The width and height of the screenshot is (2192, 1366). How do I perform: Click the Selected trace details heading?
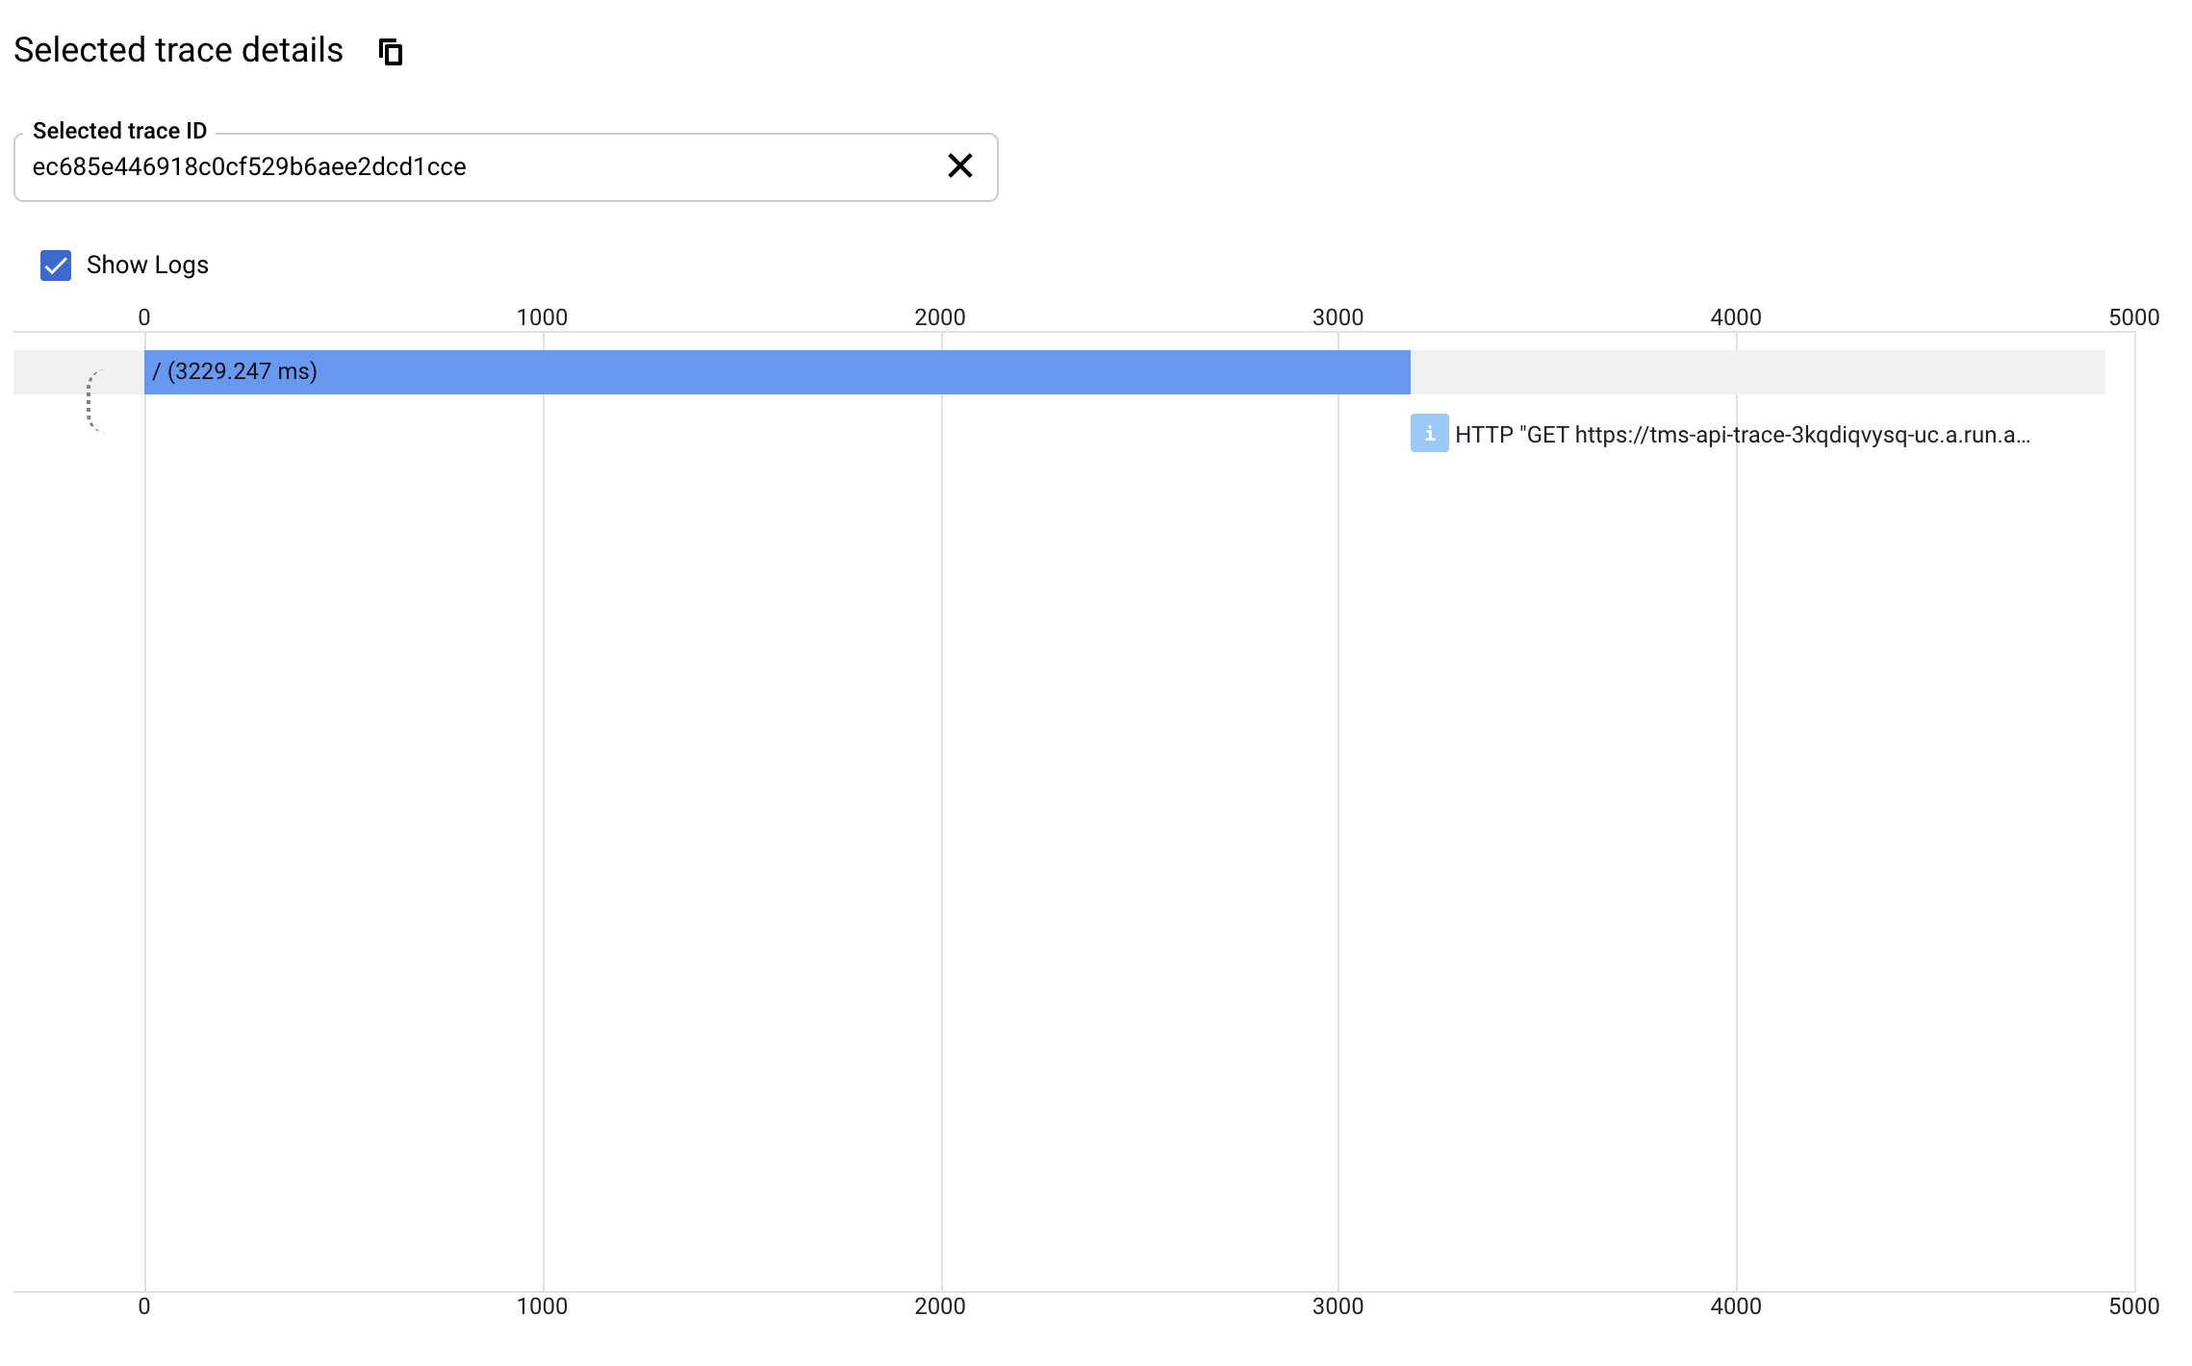click(x=179, y=50)
